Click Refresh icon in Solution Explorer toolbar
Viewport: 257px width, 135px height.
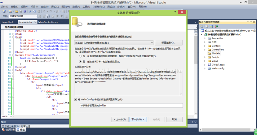tap(211, 26)
